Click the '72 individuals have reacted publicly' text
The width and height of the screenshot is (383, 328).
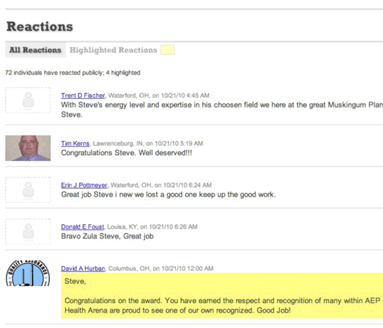pos(54,73)
